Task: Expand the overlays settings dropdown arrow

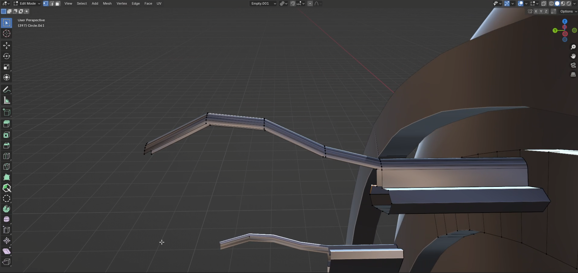Action: [526, 3]
